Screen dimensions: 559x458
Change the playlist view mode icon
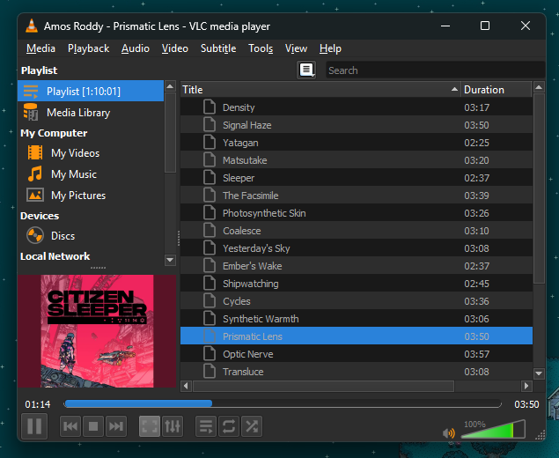306,70
